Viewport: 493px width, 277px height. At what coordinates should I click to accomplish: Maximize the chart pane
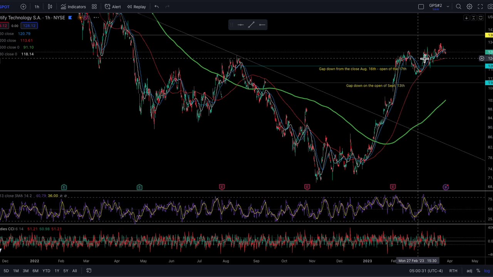click(x=481, y=18)
